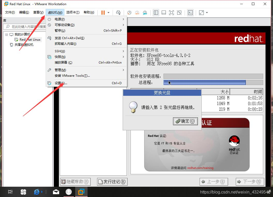Click the 总进程 progress bar
The width and height of the screenshot is (273, 197).
[213, 82]
